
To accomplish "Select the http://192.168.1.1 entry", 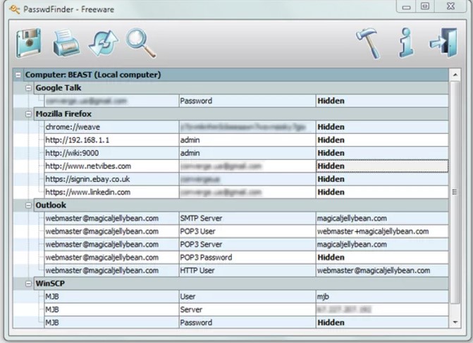I will click(x=111, y=140).
